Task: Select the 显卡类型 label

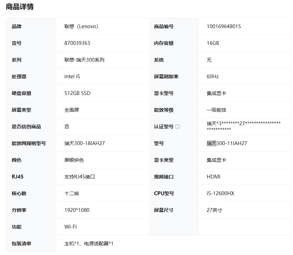Action: coord(164,160)
